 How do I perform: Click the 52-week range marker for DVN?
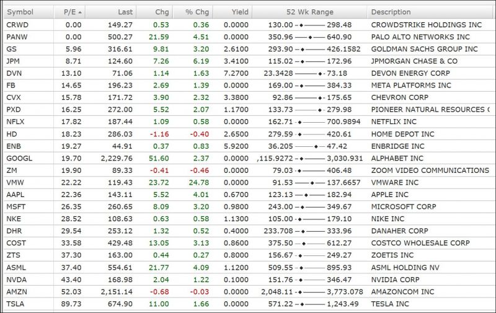click(x=320, y=73)
